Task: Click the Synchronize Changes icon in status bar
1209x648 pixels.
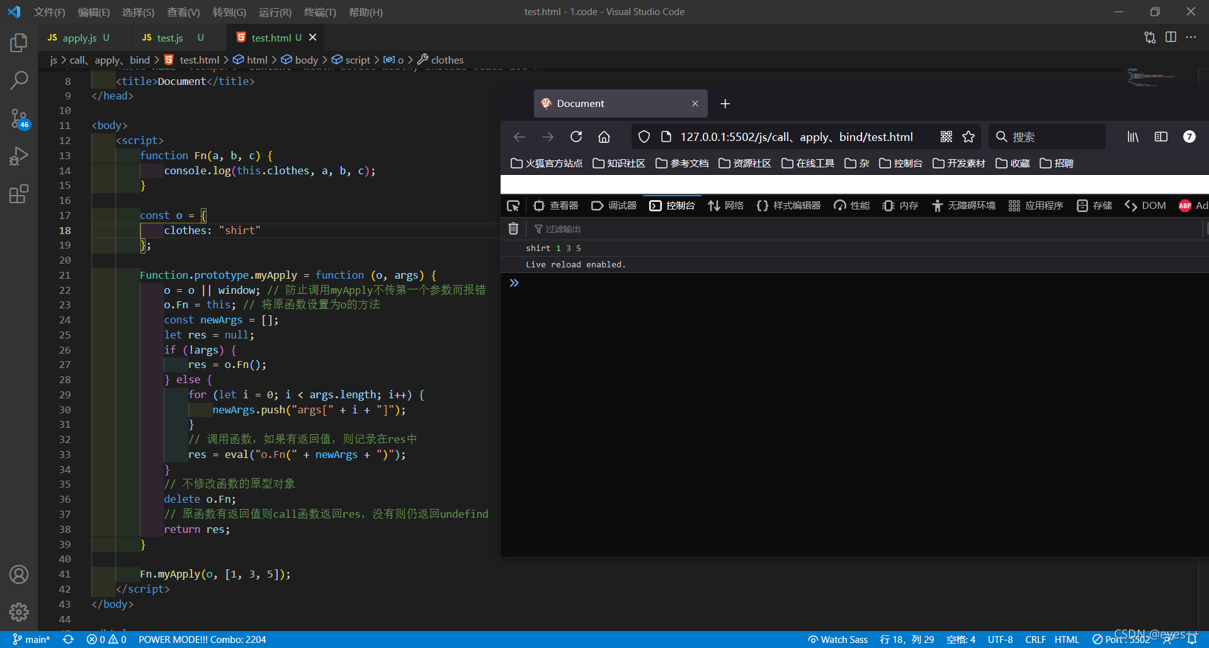Action: click(x=69, y=639)
